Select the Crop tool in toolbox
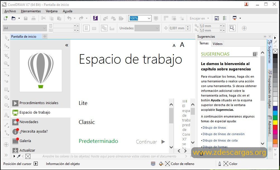Image resolution: width=280 pixels, height=170 pixels. [6, 56]
